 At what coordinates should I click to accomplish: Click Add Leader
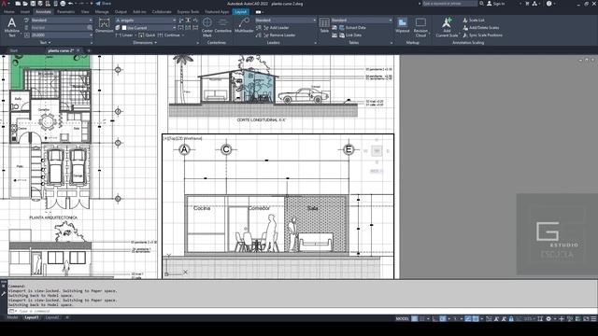tap(277, 27)
